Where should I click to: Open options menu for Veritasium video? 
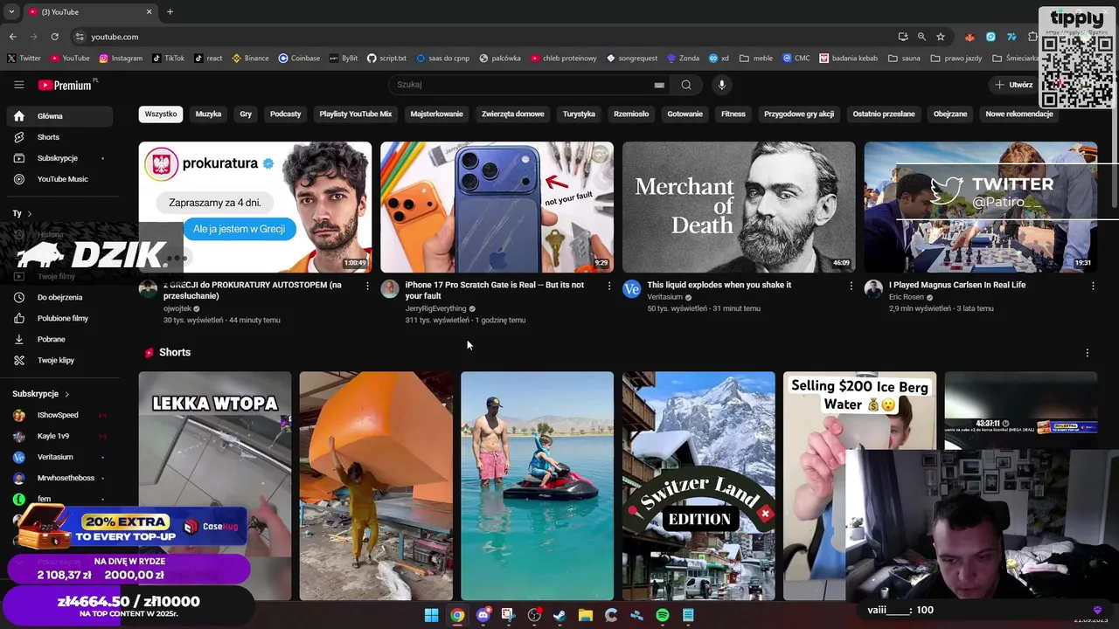click(x=851, y=286)
